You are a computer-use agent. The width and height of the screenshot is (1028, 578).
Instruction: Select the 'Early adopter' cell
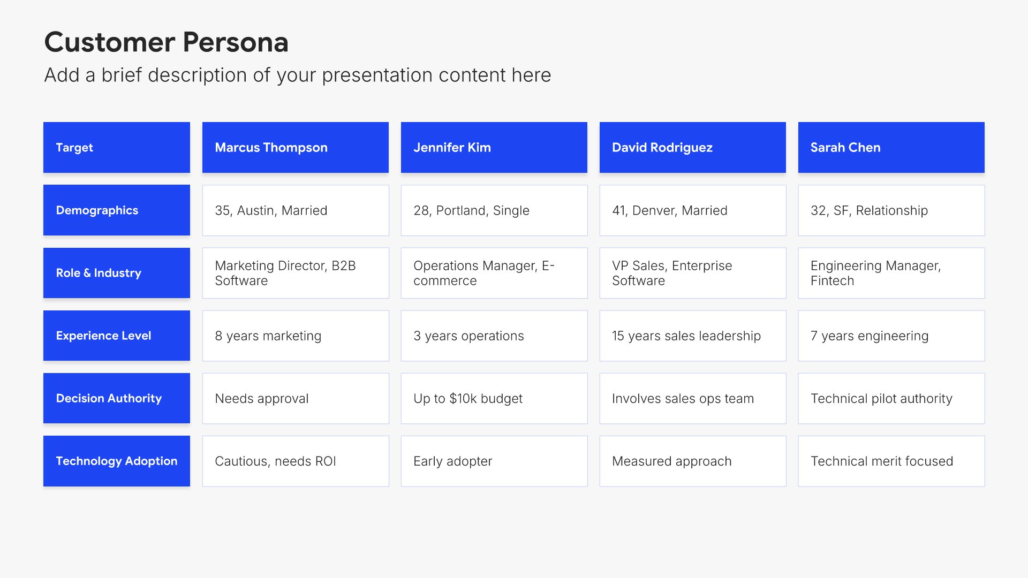(494, 461)
